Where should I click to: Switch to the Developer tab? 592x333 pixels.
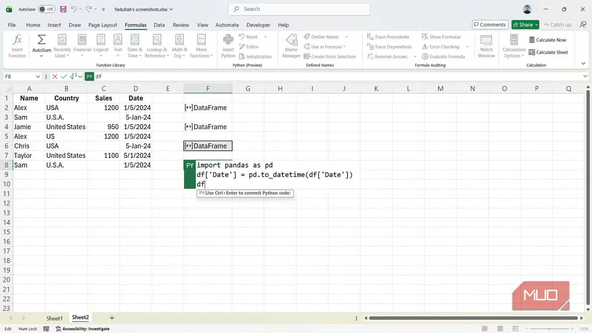click(258, 25)
